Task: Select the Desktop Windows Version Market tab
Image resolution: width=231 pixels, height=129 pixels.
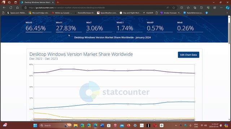Action: (x=37, y=3)
